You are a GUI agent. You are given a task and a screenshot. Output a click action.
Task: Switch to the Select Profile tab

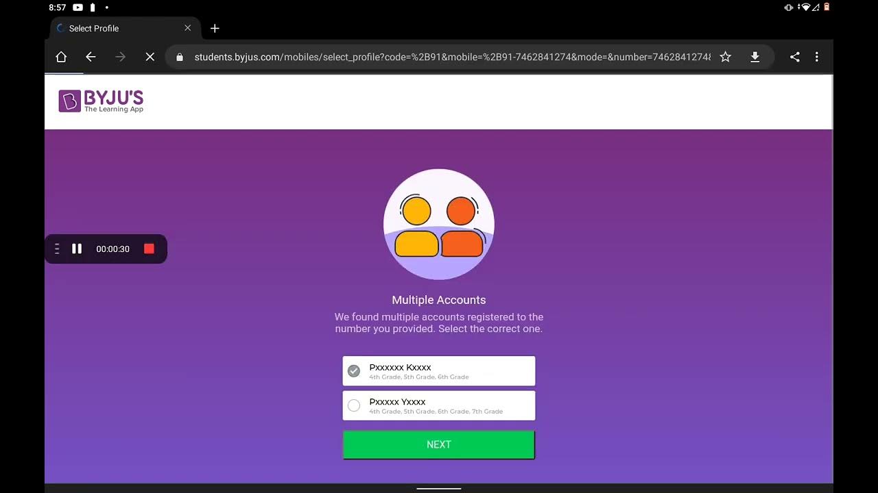126,28
